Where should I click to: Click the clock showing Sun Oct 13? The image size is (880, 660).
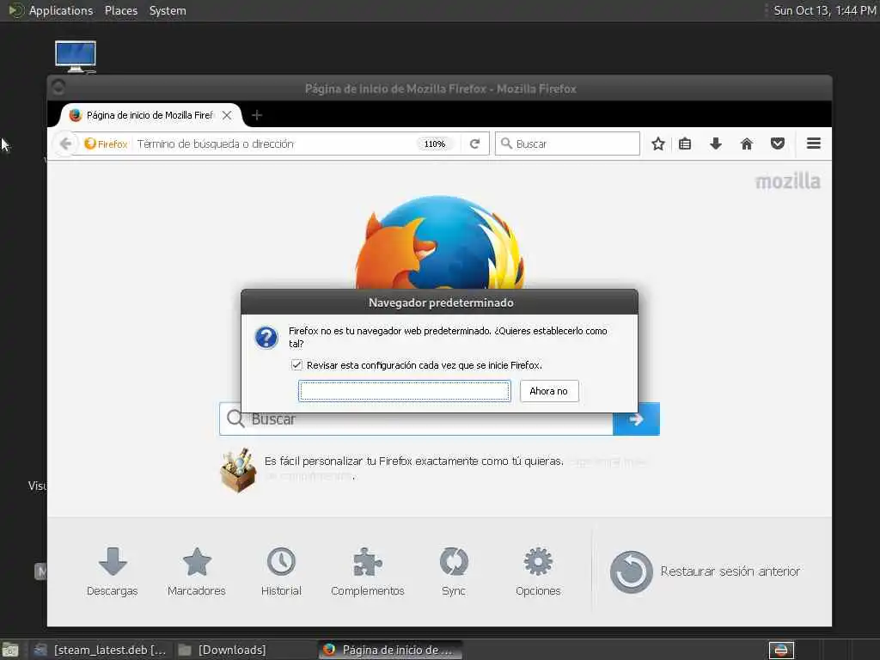click(824, 10)
